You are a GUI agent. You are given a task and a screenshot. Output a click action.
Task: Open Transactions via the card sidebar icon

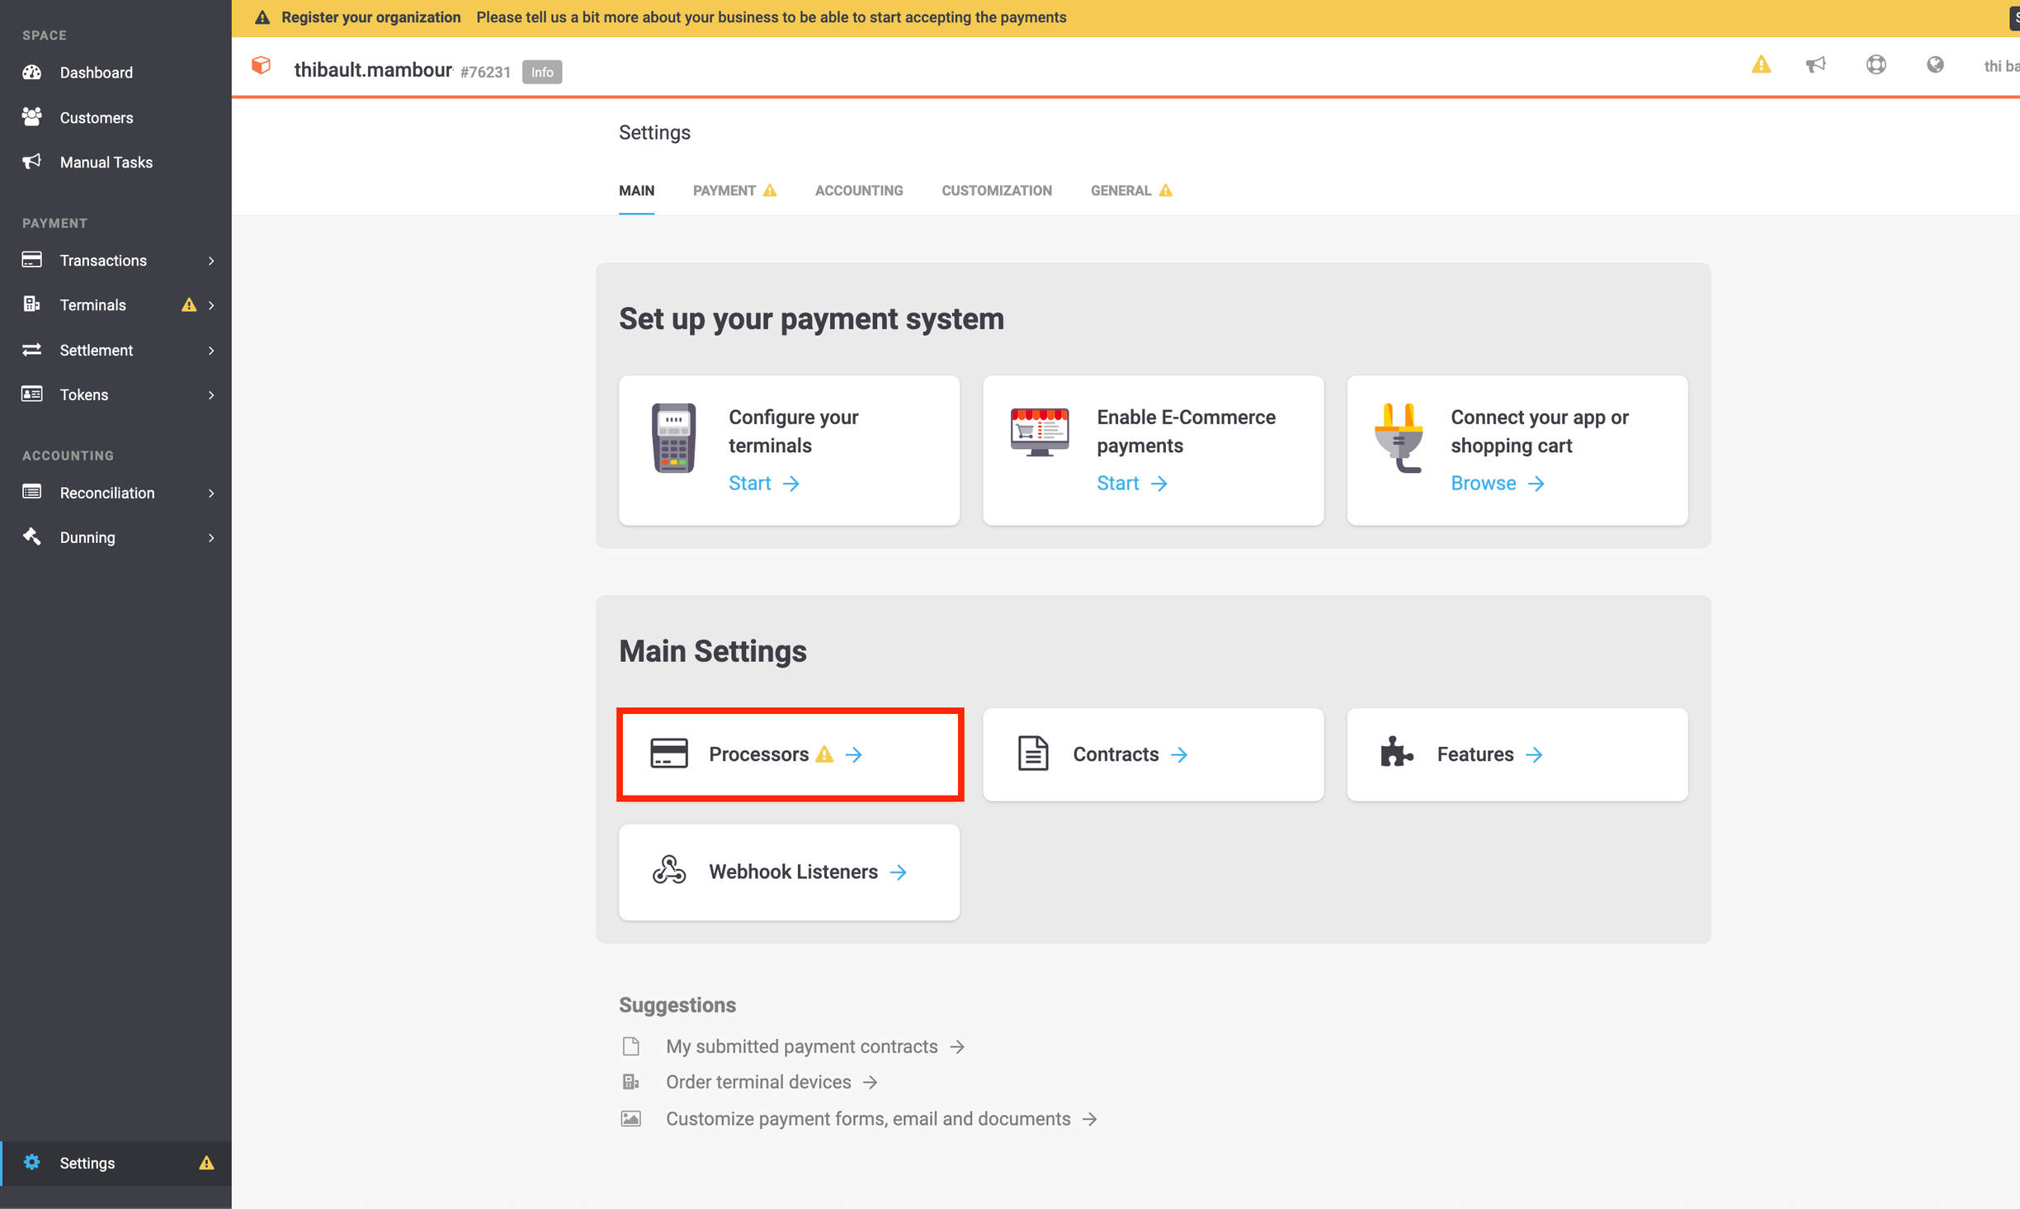coord(31,259)
